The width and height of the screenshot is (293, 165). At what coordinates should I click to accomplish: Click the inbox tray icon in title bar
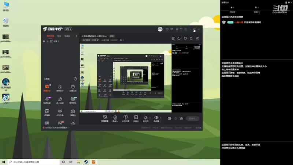pyautogui.click(x=177, y=29)
